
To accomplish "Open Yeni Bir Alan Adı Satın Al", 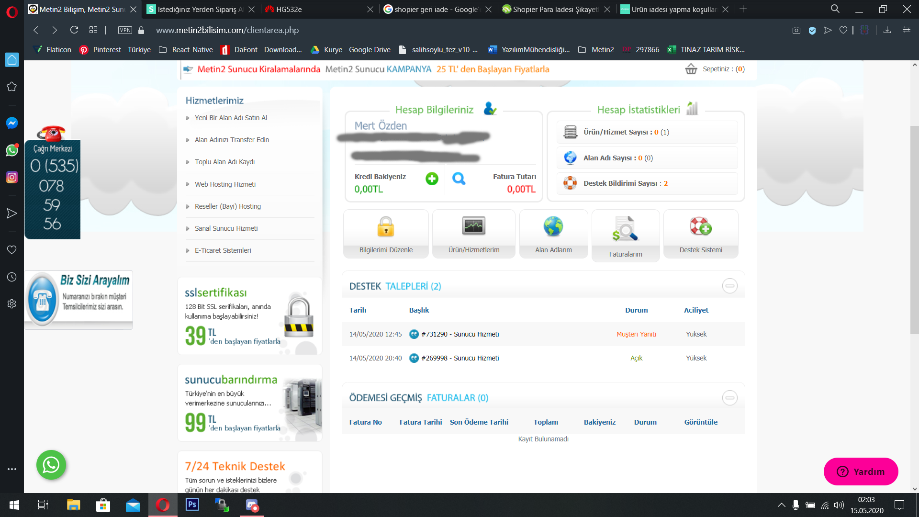I will point(231,118).
